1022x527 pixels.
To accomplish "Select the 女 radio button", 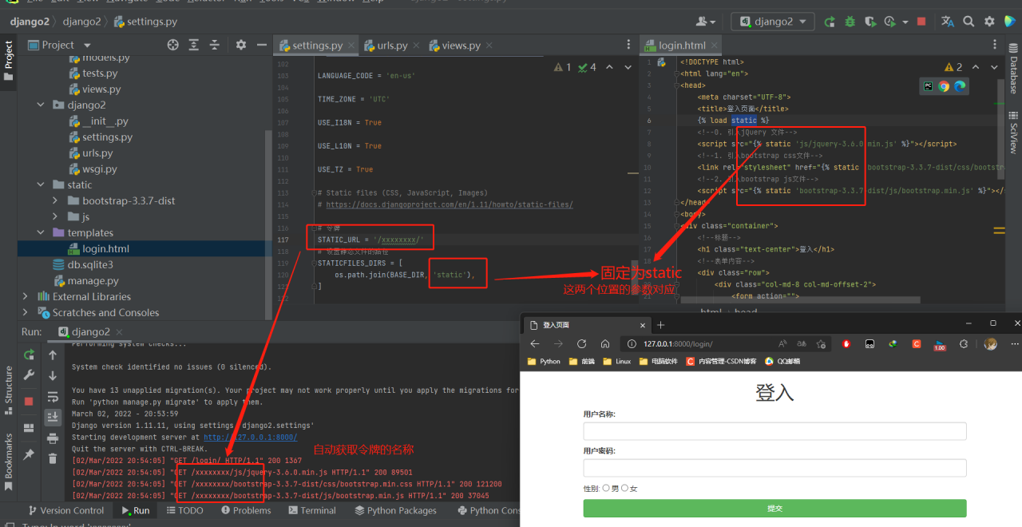I will click(624, 488).
